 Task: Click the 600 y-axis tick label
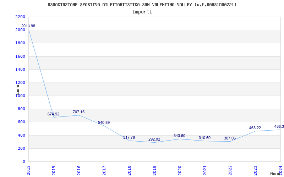(22, 122)
